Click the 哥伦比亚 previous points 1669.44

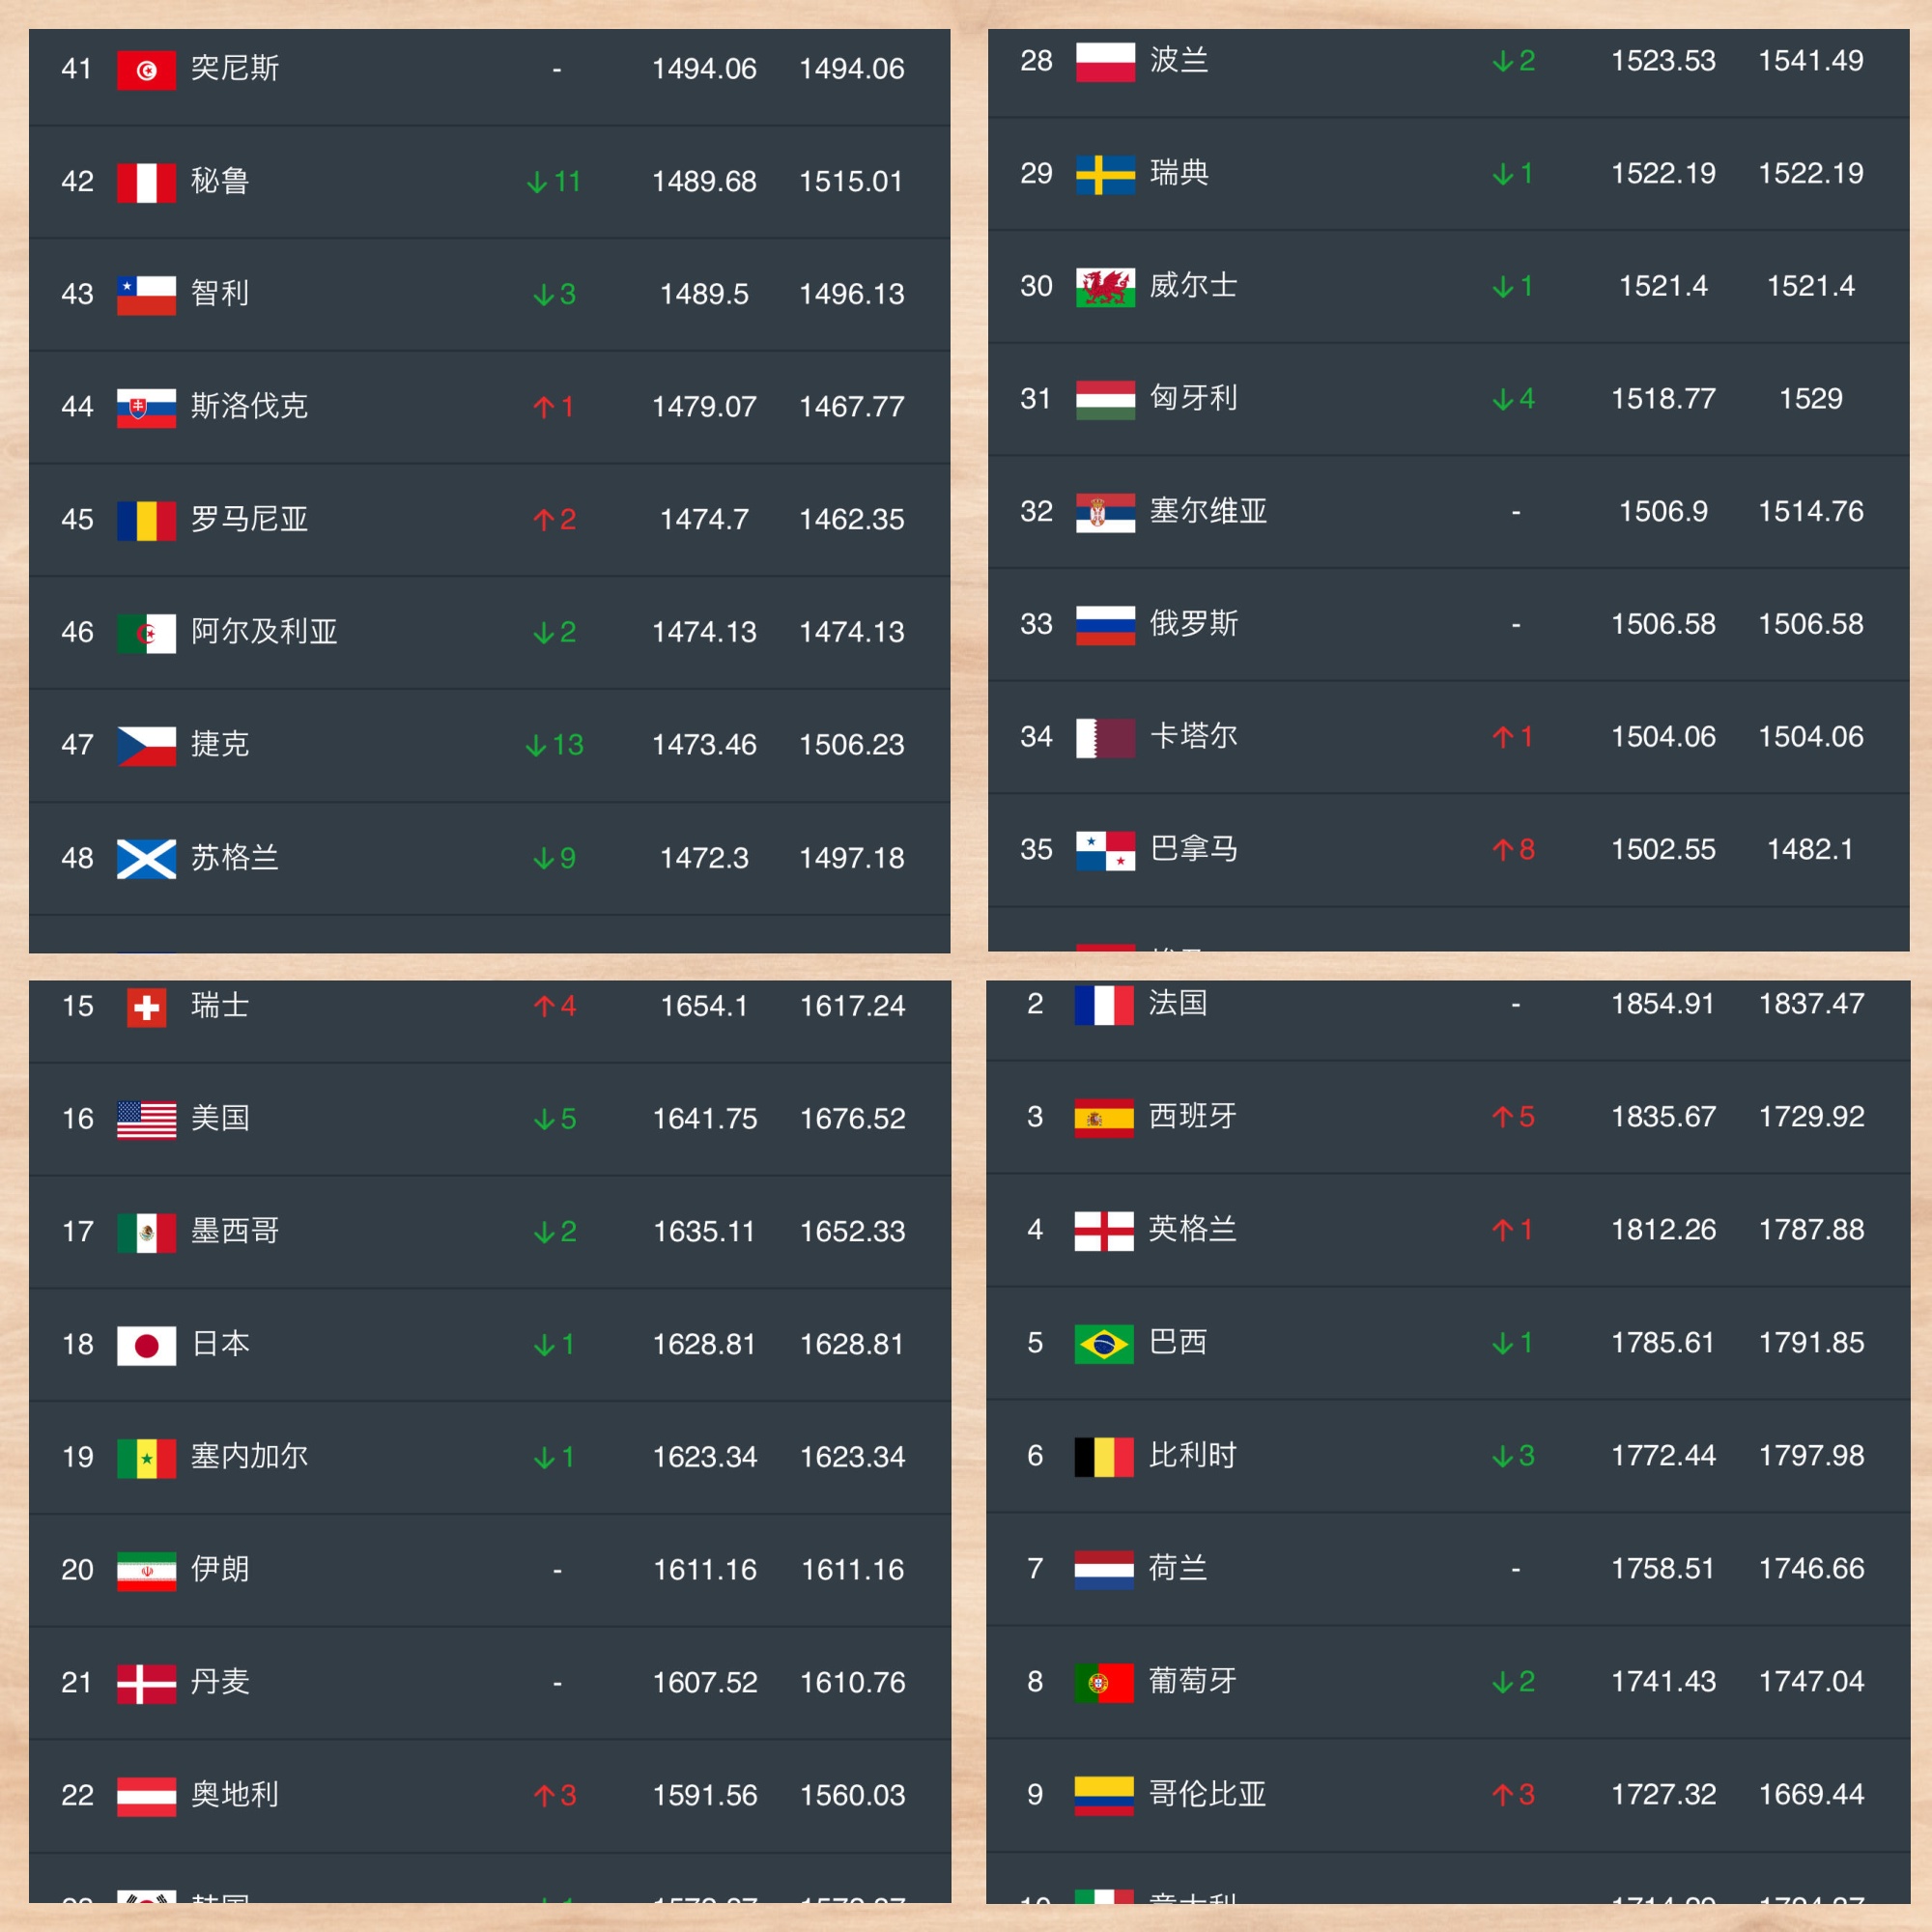point(1811,1794)
